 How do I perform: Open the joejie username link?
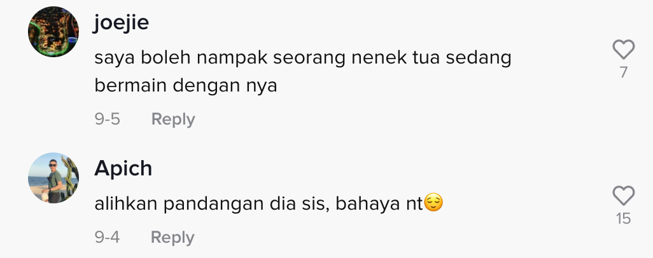[121, 22]
